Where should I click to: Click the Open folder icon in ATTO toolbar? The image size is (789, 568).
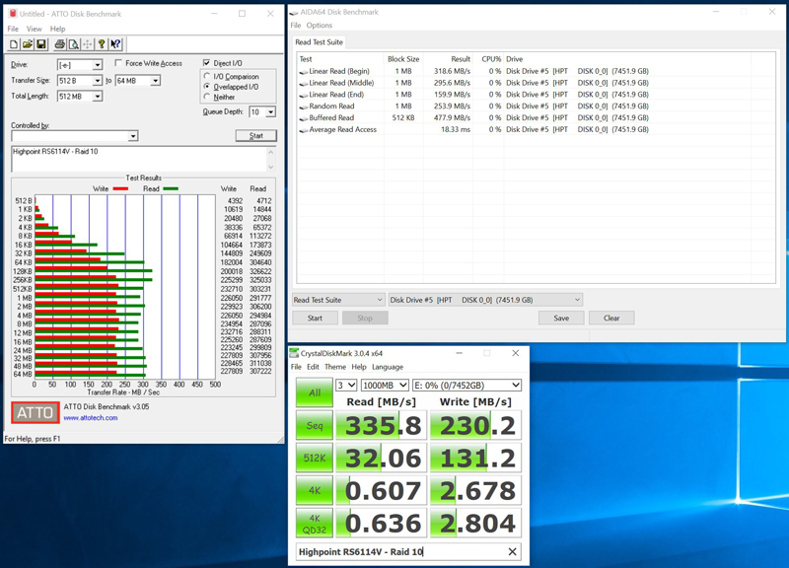click(x=28, y=44)
